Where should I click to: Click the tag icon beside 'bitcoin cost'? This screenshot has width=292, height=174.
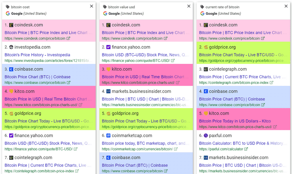[x=8, y=7]
